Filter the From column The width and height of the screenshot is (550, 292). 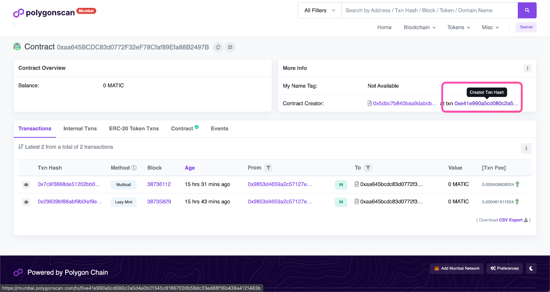tap(268, 168)
